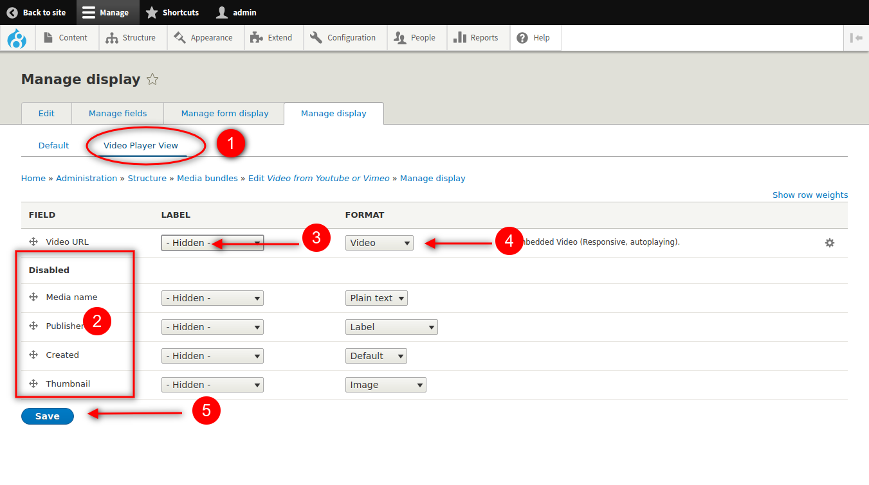
Task: Go to Structure breadcrumb link
Action: coord(147,178)
